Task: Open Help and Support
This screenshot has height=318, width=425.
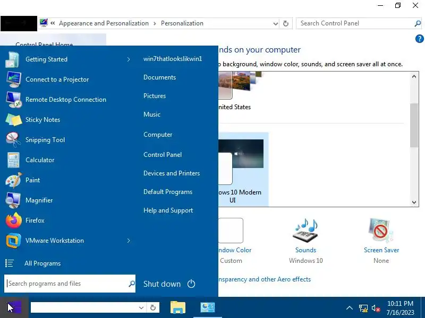Action: click(168, 210)
